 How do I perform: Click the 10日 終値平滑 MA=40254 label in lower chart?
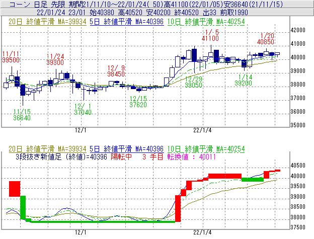[206, 149]
